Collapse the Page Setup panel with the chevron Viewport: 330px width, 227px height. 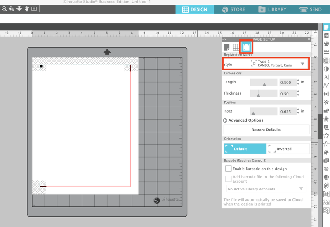pos(224,39)
